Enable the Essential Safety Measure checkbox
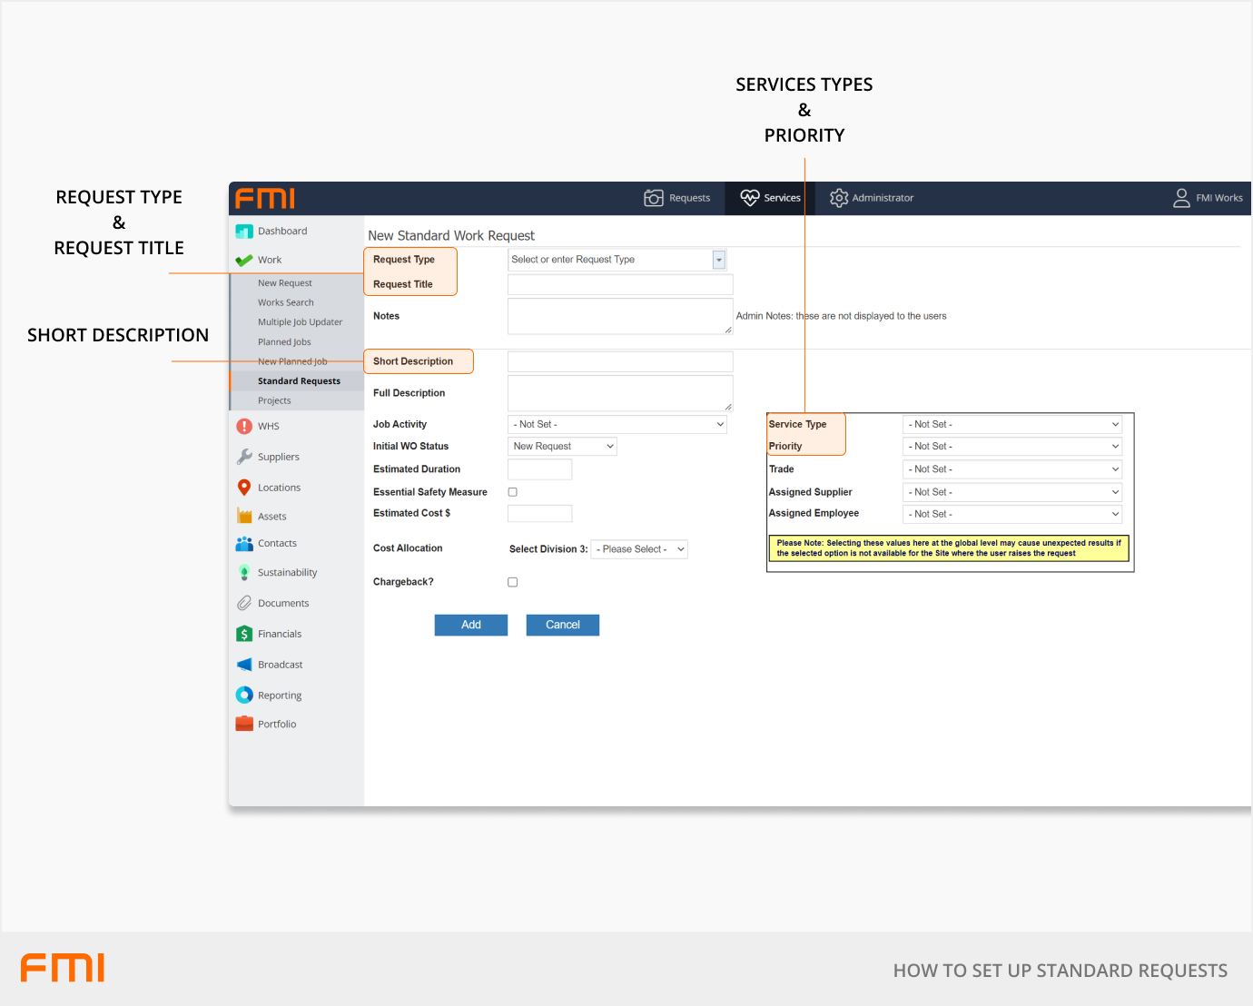This screenshot has height=1006, width=1253. coord(513,492)
